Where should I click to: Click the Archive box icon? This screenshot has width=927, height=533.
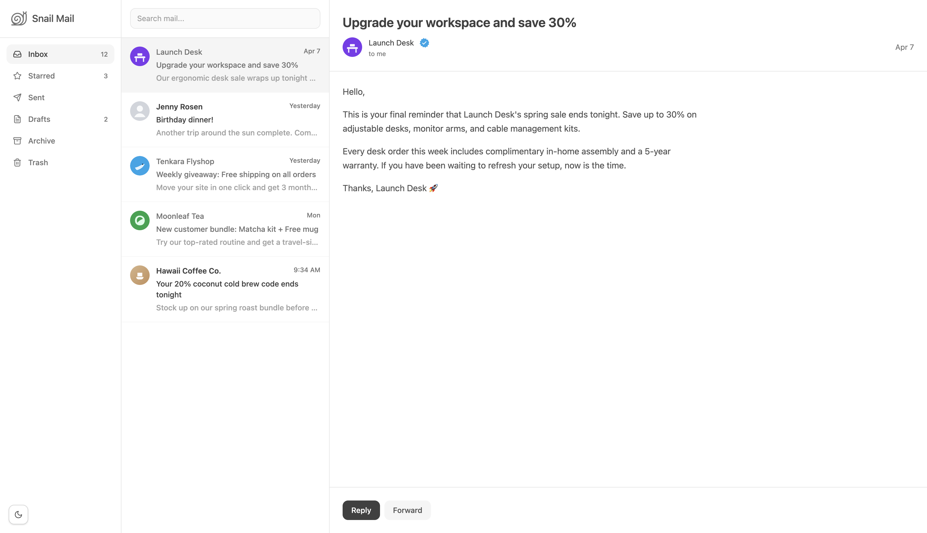pos(18,141)
